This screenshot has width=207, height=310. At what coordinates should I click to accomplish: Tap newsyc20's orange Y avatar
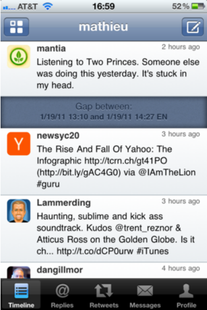click(x=19, y=144)
